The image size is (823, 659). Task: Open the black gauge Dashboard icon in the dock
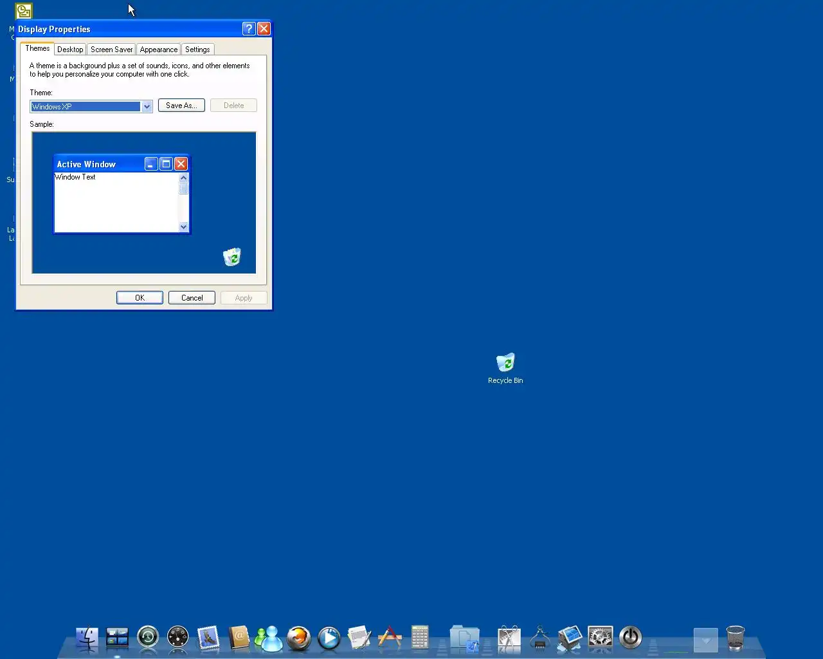point(178,638)
